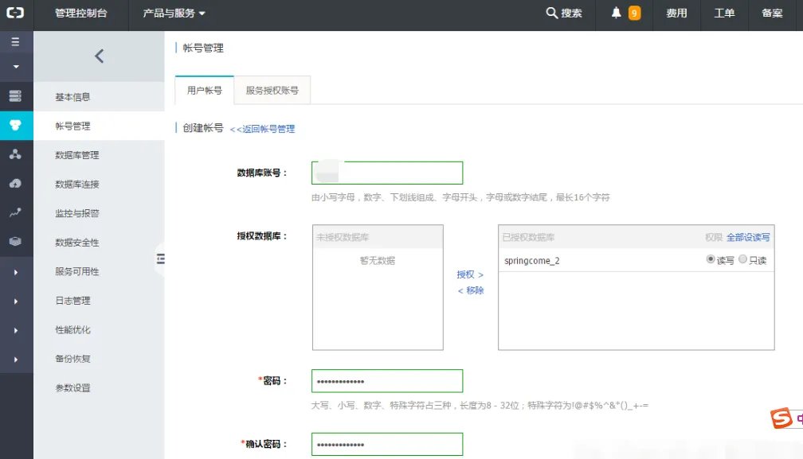The height and width of the screenshot is (459, 803).
Task: Select the 只读 radio for springcome_2
Action: click(x=742, y=259)
